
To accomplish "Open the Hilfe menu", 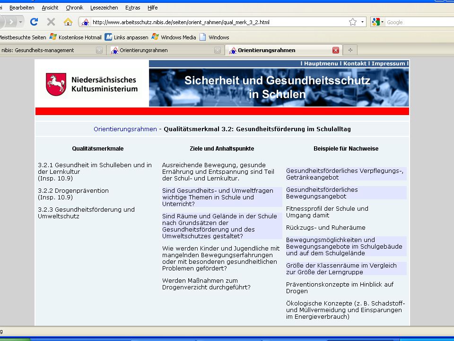I will tap(153, 8).
